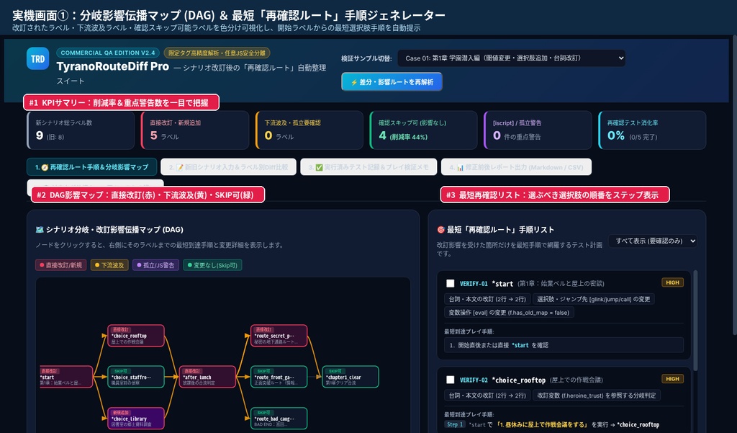This screenshot has height=433, width=737.
Task: Select the *route_bad_caug… node in the DAG
Action: pyautogui.click(x=279, y=419)
